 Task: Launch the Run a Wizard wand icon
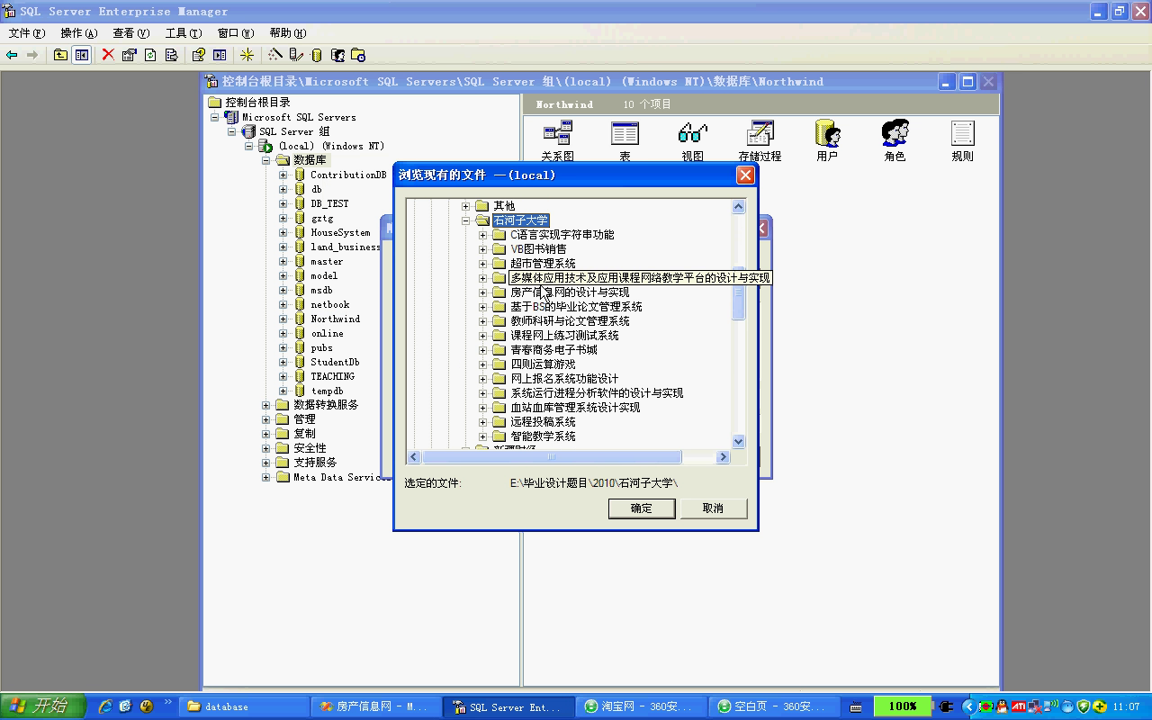274,55
